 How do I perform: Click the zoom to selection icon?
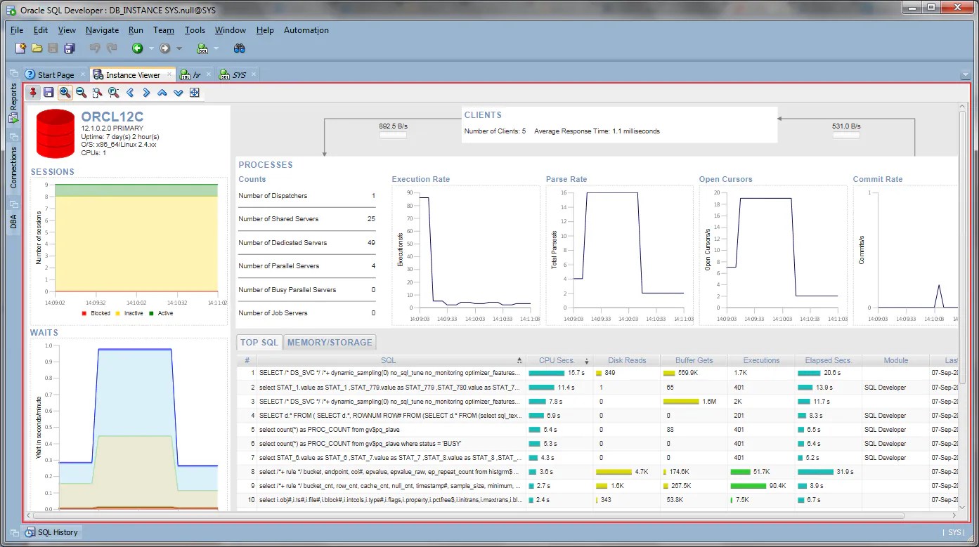97,93
